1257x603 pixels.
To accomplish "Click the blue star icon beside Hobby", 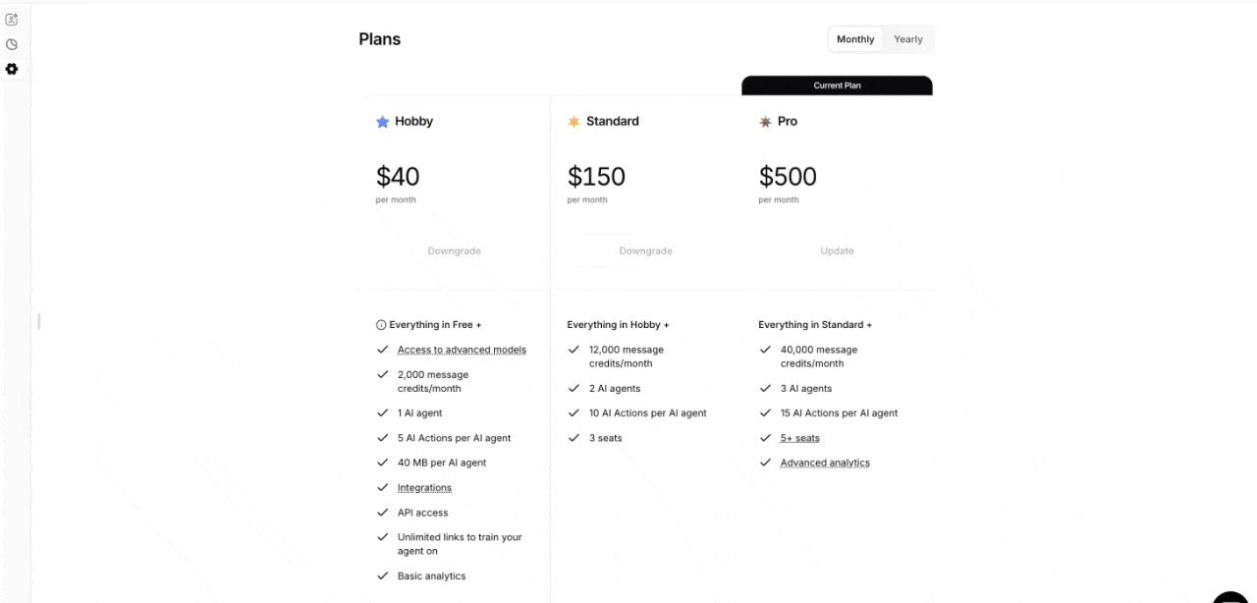I will [x=381, y=121].
